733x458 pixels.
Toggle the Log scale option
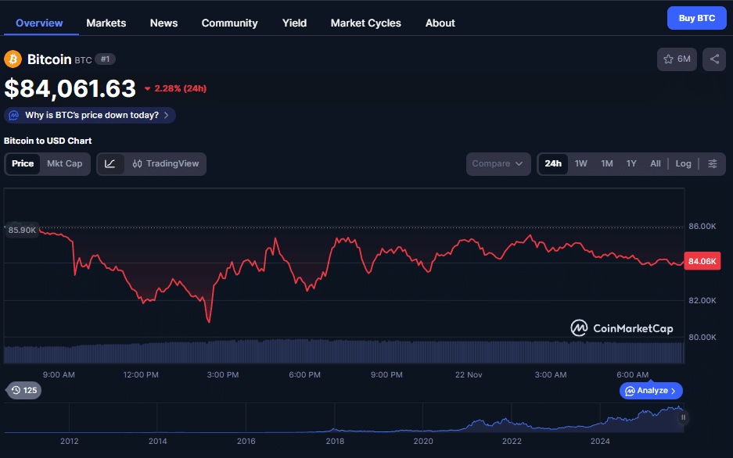point(683,164)
